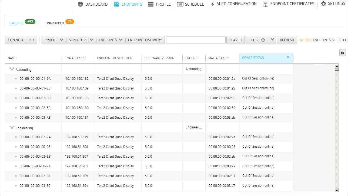Image resolution: width=348 pixels, height=196 pixels.
Task: Click the Settings gear icon in navigation
Action: pyautogui.click(x=323, y=4)
